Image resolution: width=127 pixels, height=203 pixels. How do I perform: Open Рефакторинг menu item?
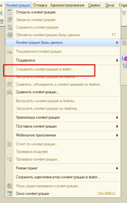pyautogui.click(x=63, y=168)
